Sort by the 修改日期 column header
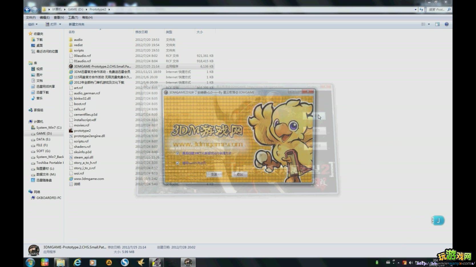 click(x=142, y=32)
